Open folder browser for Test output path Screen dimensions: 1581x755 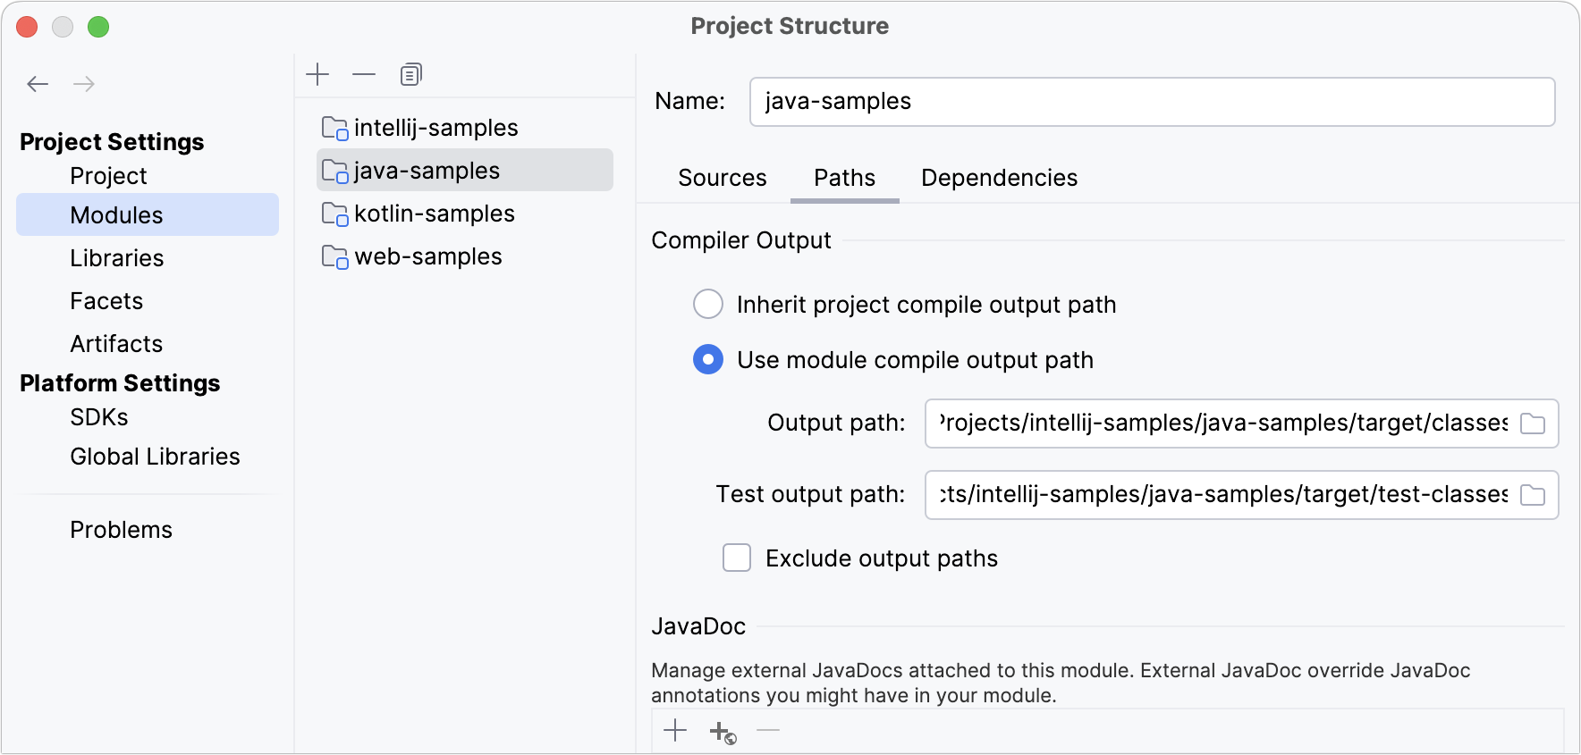pyautogui.click(x=1534, y=495)
